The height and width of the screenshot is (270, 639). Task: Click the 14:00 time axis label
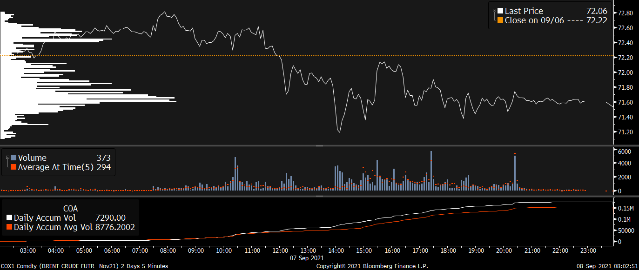click(x=336, y=250)
